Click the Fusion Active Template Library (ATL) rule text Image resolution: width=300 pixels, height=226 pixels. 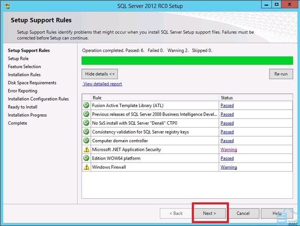pyautogui.click(x=128, y=105)
